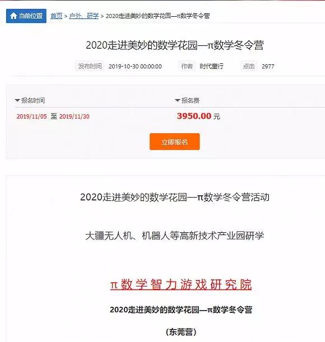Click the 立即报名 orange button

(x=174, y=142)
